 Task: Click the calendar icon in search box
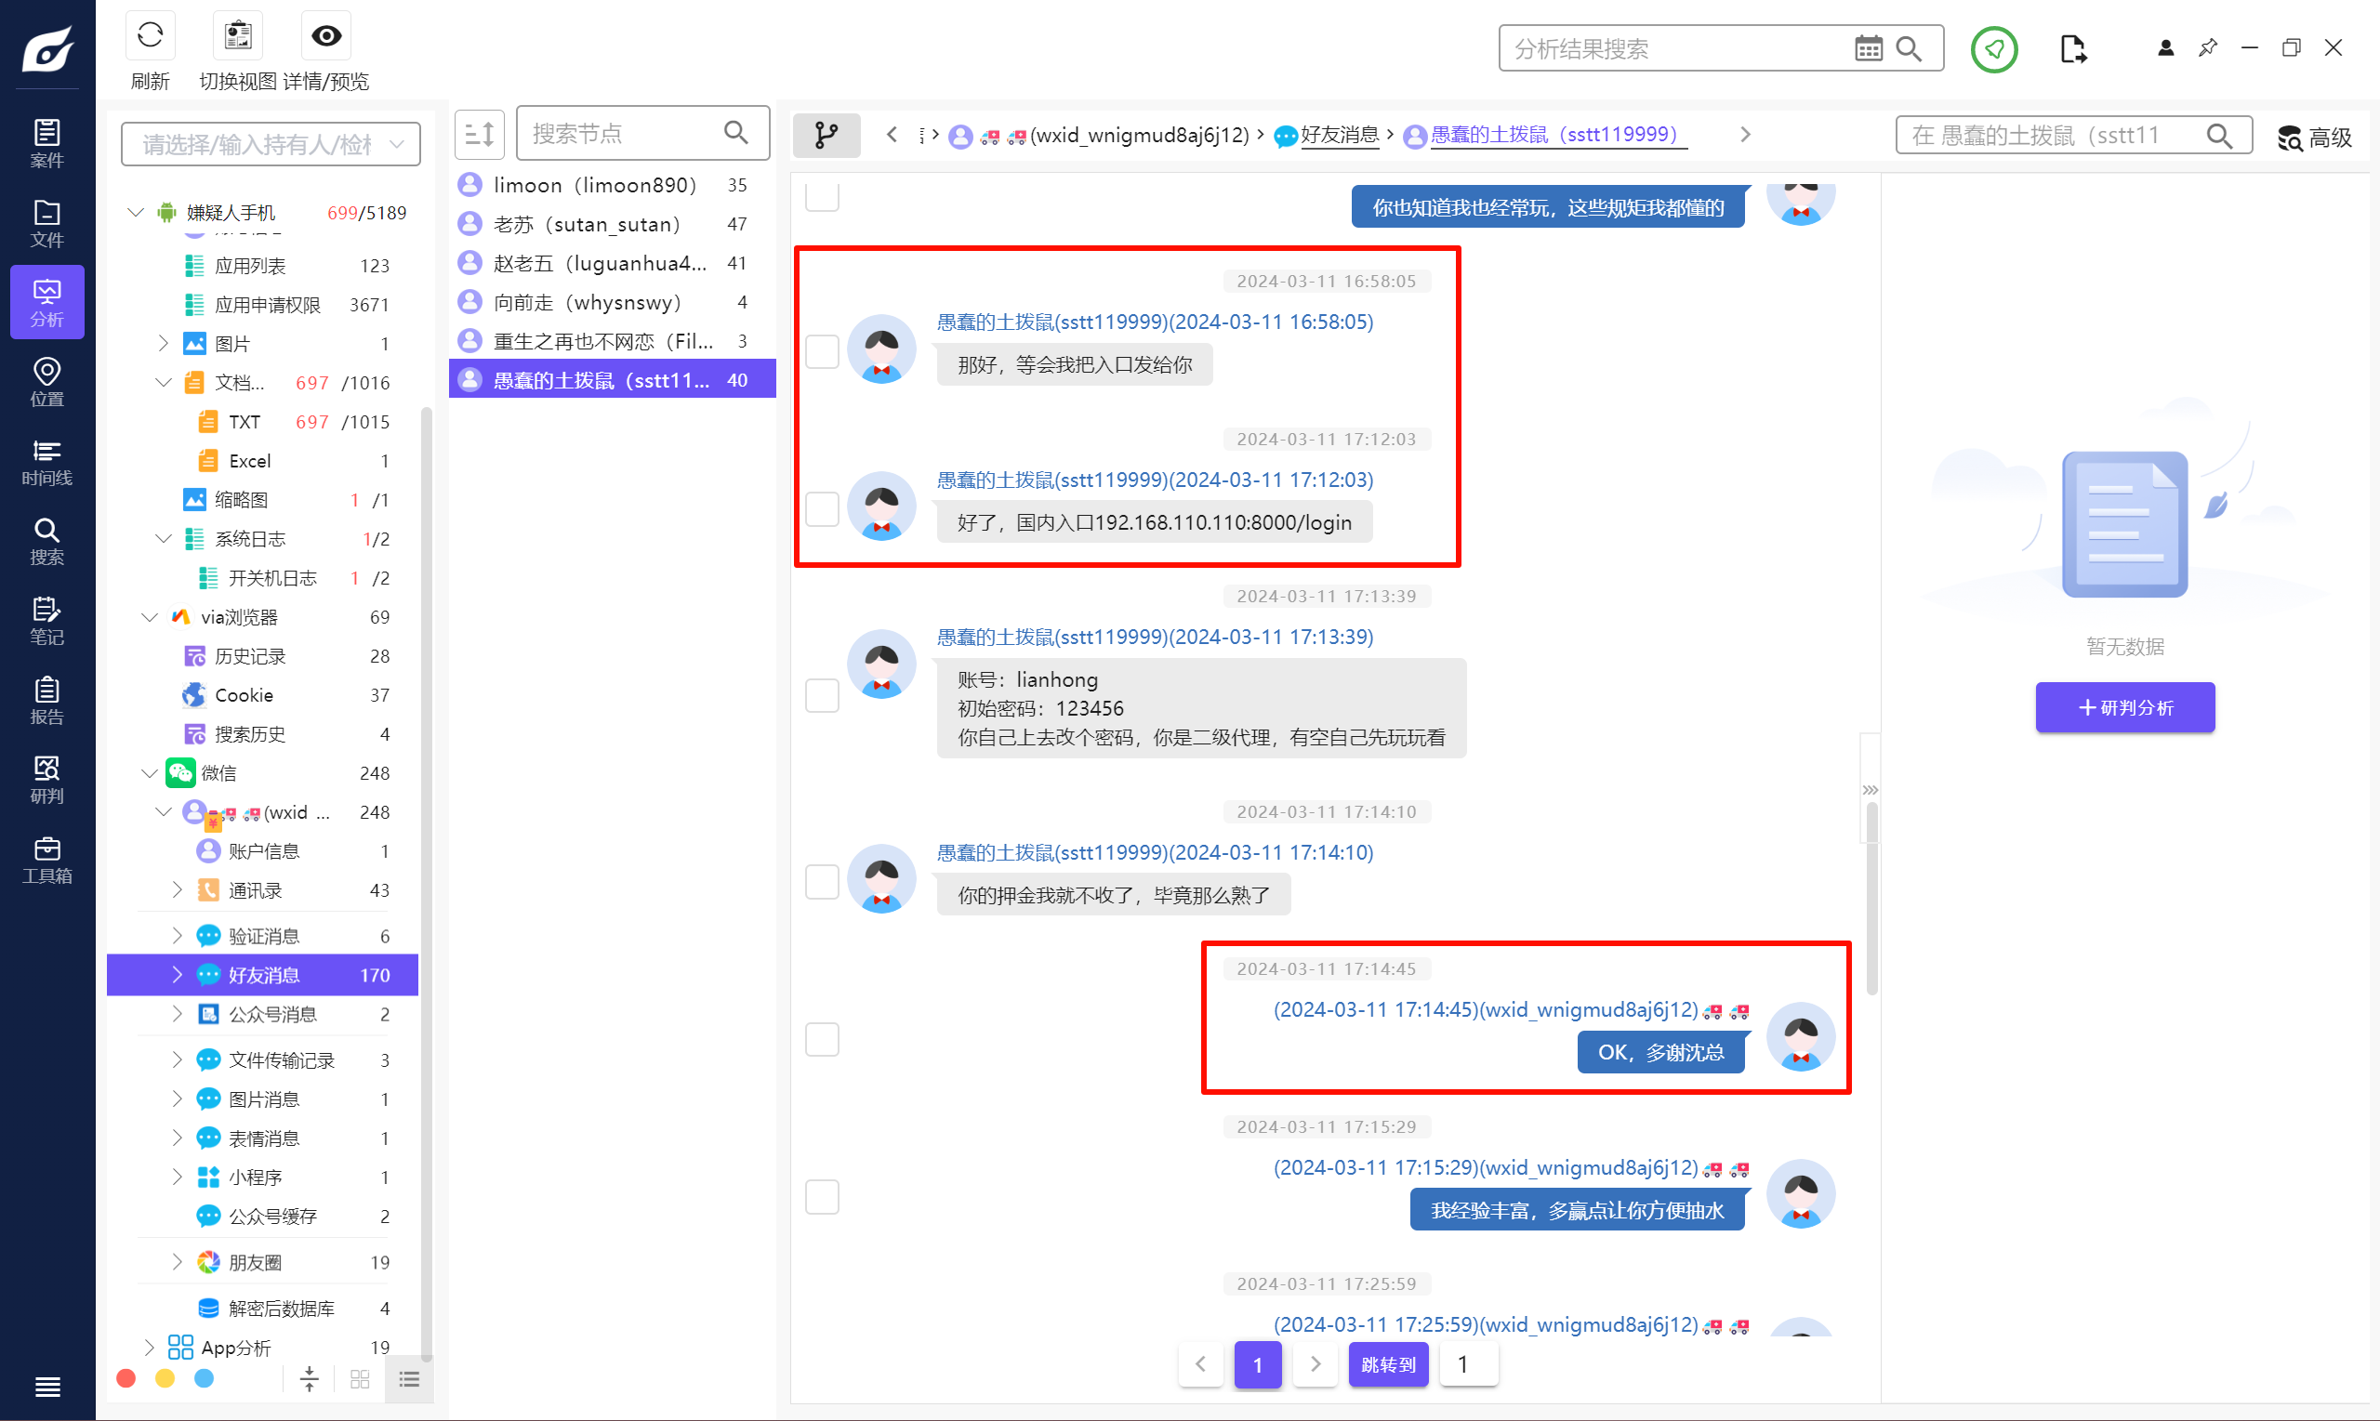coord(1868,49)
